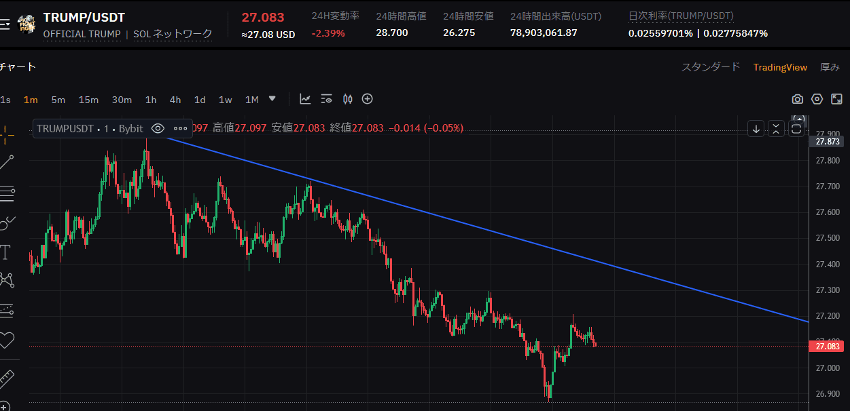Open the indicators line-chart icon
The height and width of the screenshot is (411, 850).
click(306, 99)
